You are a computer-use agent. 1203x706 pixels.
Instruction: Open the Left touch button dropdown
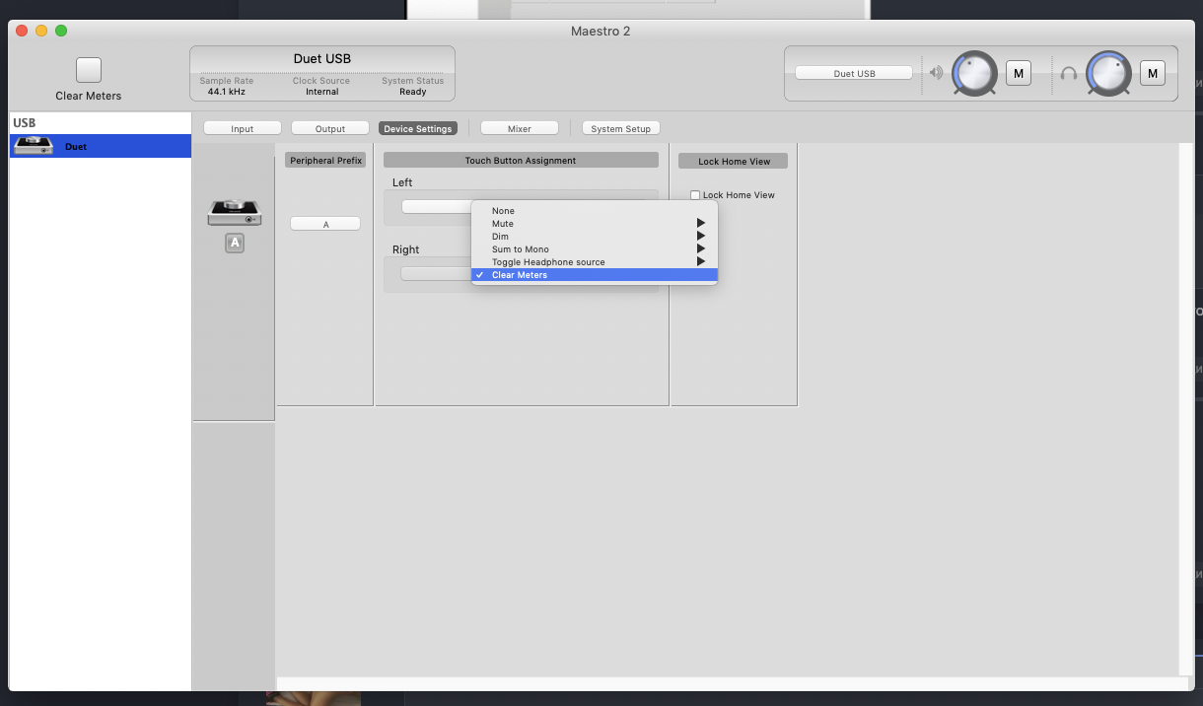436,206
